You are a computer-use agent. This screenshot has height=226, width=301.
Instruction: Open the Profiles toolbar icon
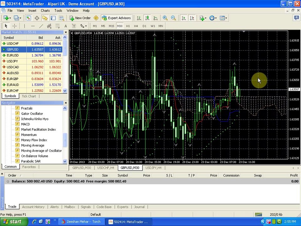16,18
